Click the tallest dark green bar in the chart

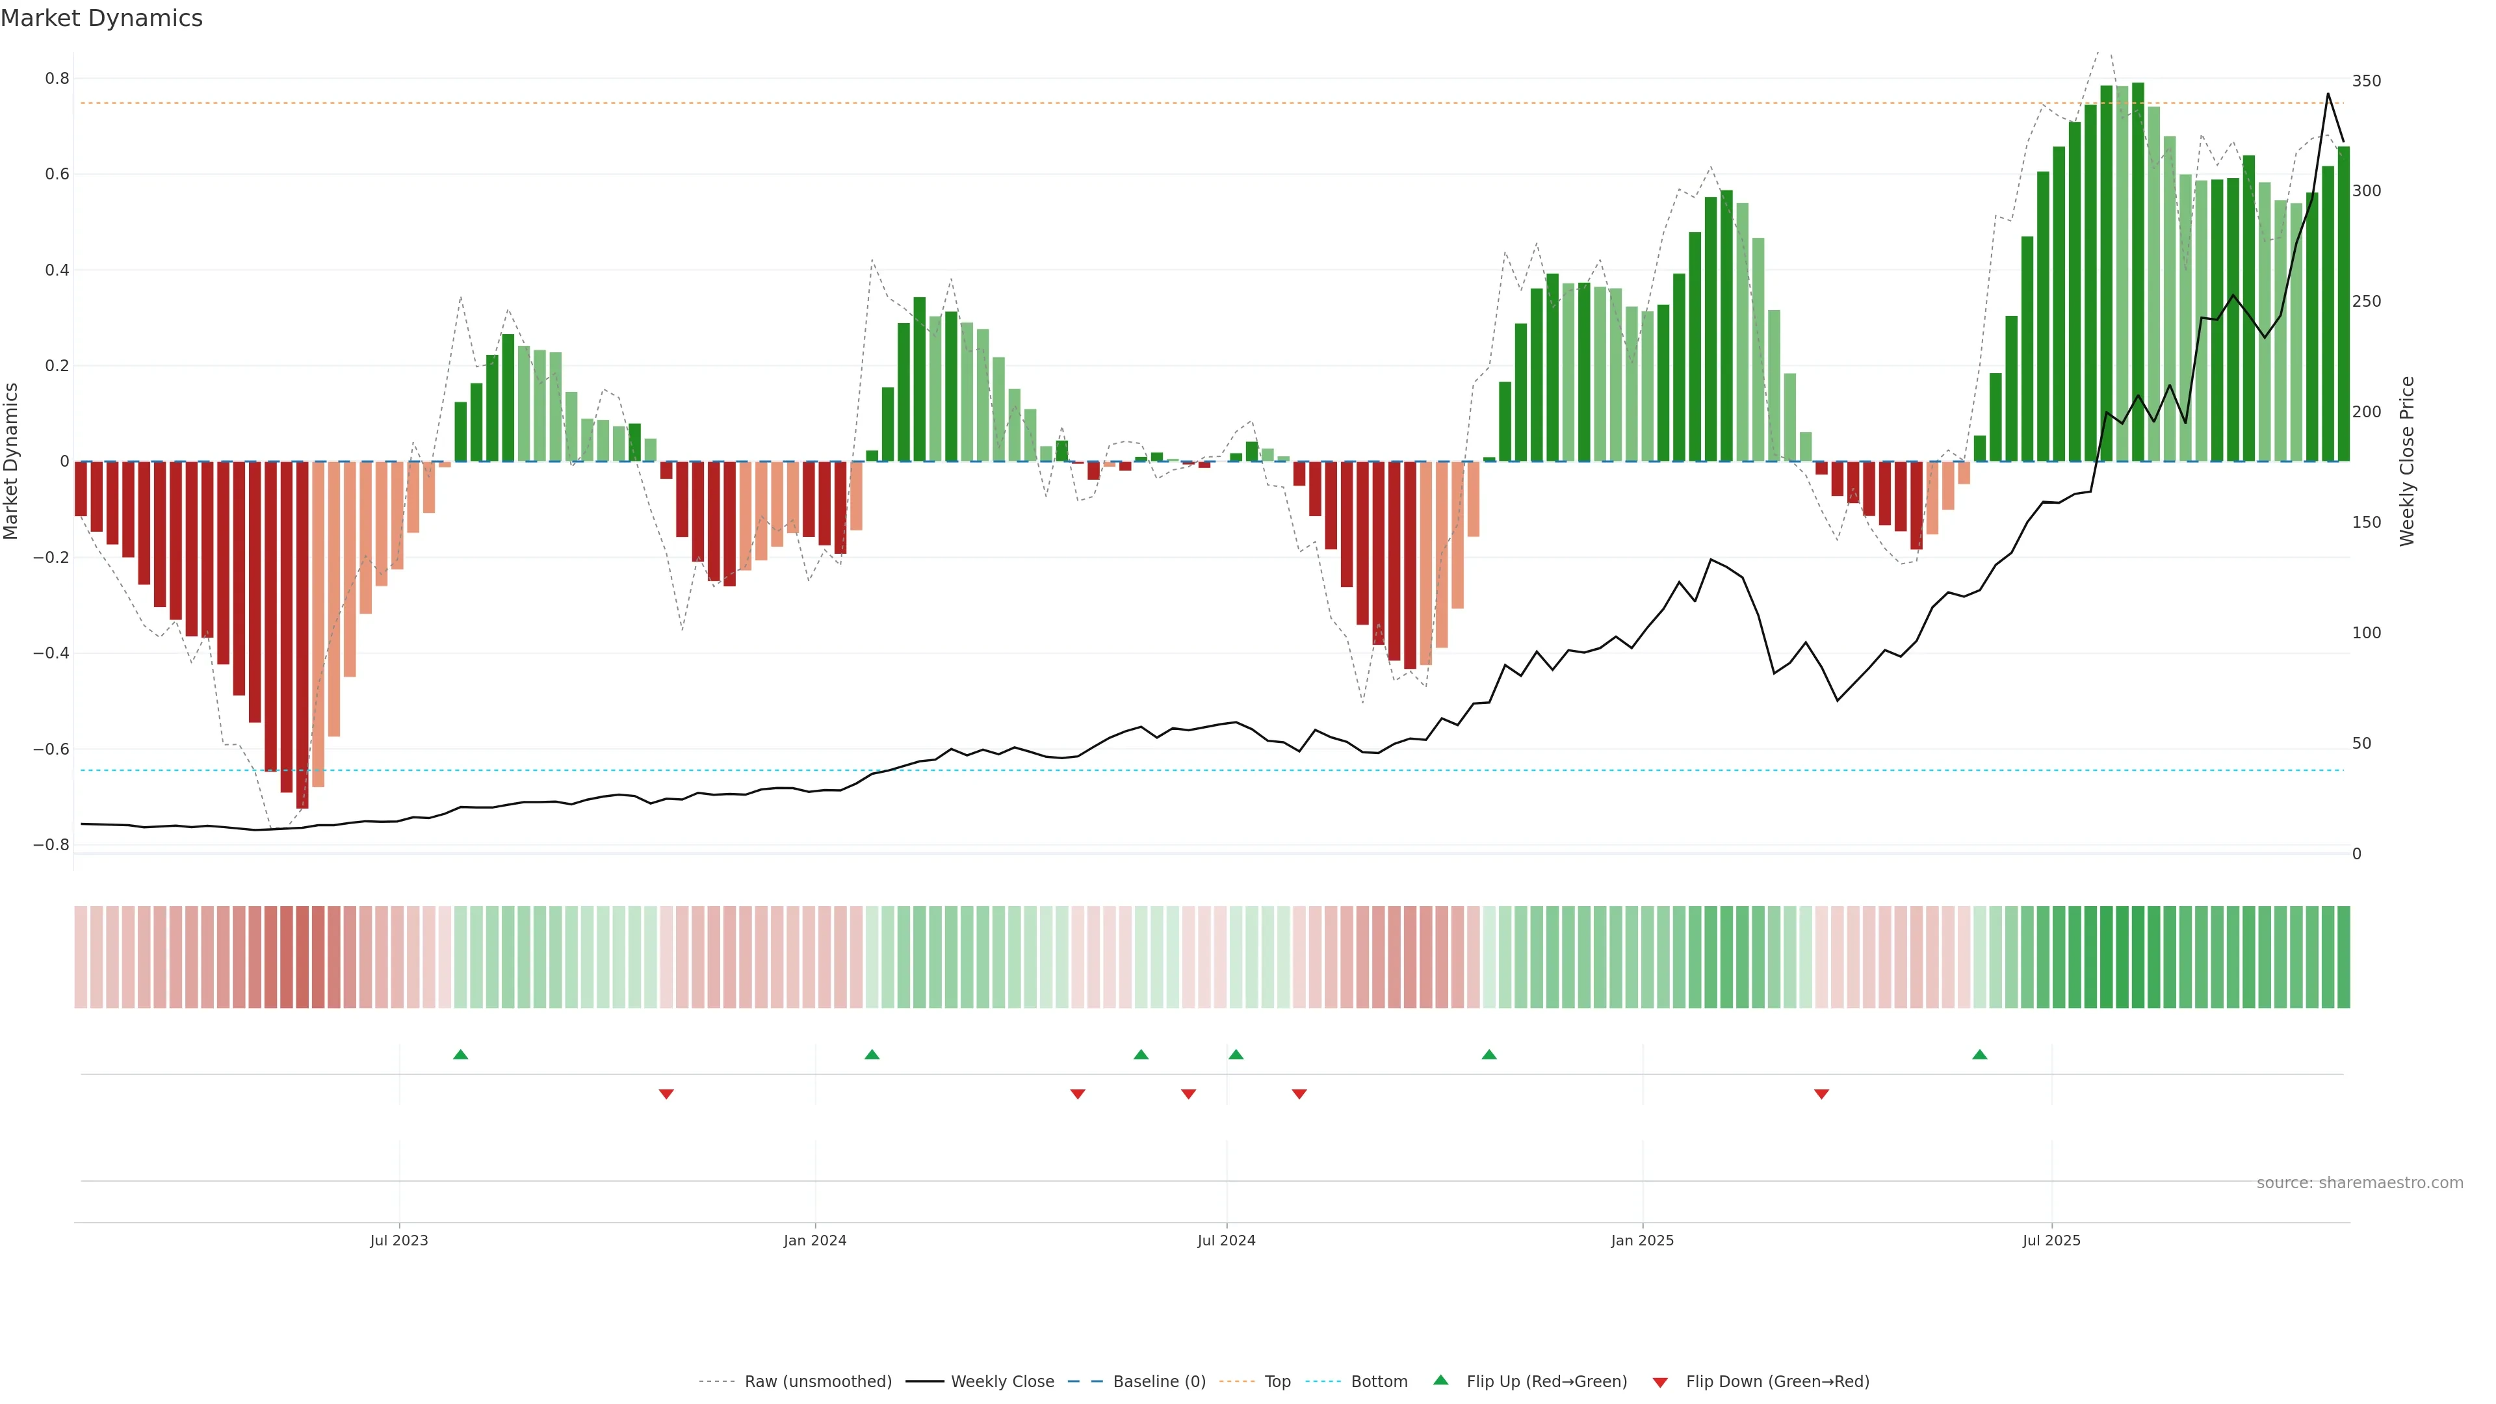click(2137, 271)
